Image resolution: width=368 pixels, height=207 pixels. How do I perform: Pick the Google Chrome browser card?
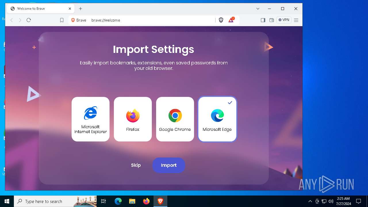[x=175, y=119]
